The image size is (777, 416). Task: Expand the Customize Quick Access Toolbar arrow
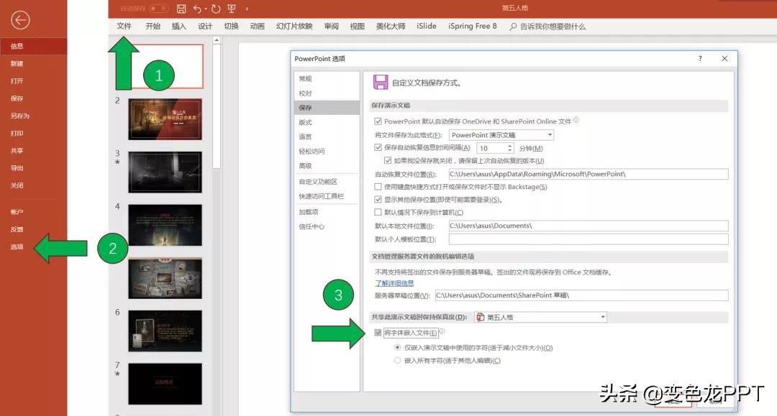click(246, 9)
